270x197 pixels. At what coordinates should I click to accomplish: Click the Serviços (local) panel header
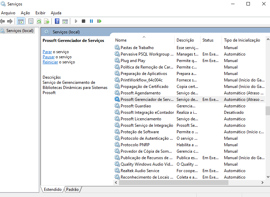point(66,32)
